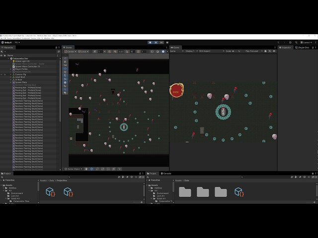Expand the Camera Rig object
The image size is (318, 238).
(x=11, y=74)
